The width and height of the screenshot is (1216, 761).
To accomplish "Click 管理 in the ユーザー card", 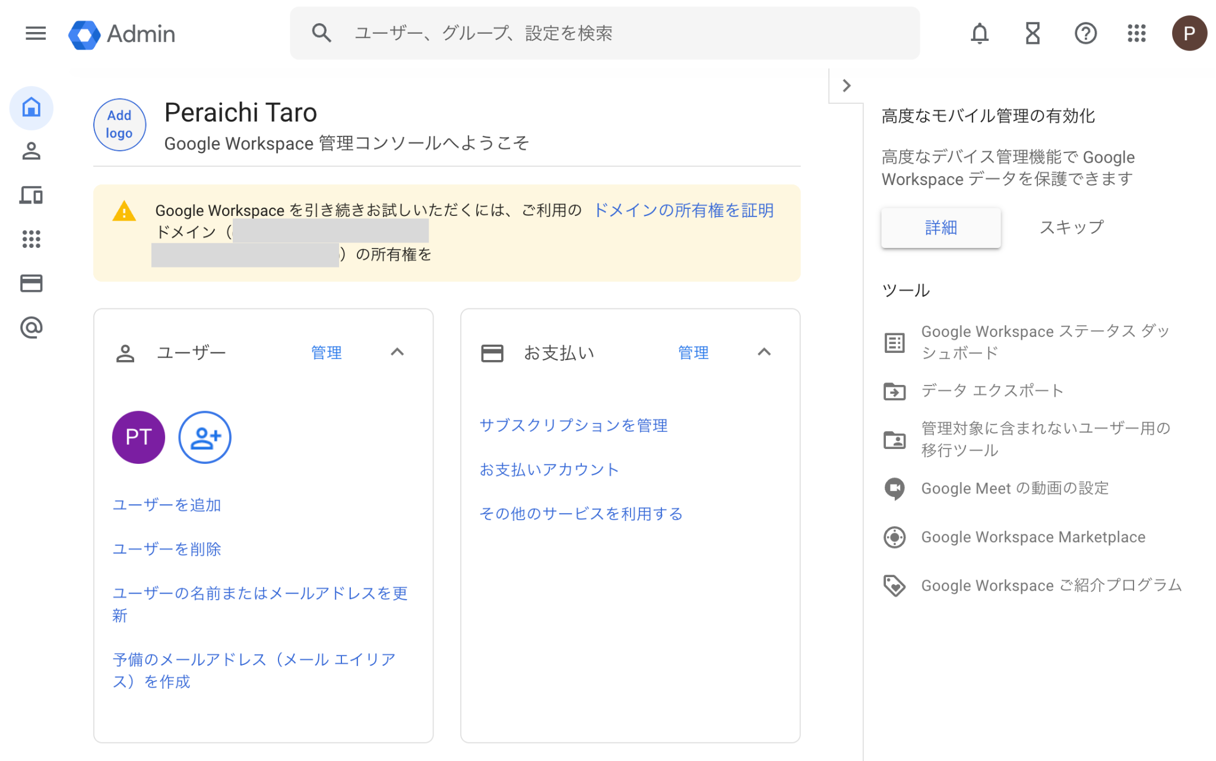I will point(327,353).
